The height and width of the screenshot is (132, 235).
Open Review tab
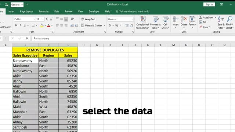tap(69, 11)
